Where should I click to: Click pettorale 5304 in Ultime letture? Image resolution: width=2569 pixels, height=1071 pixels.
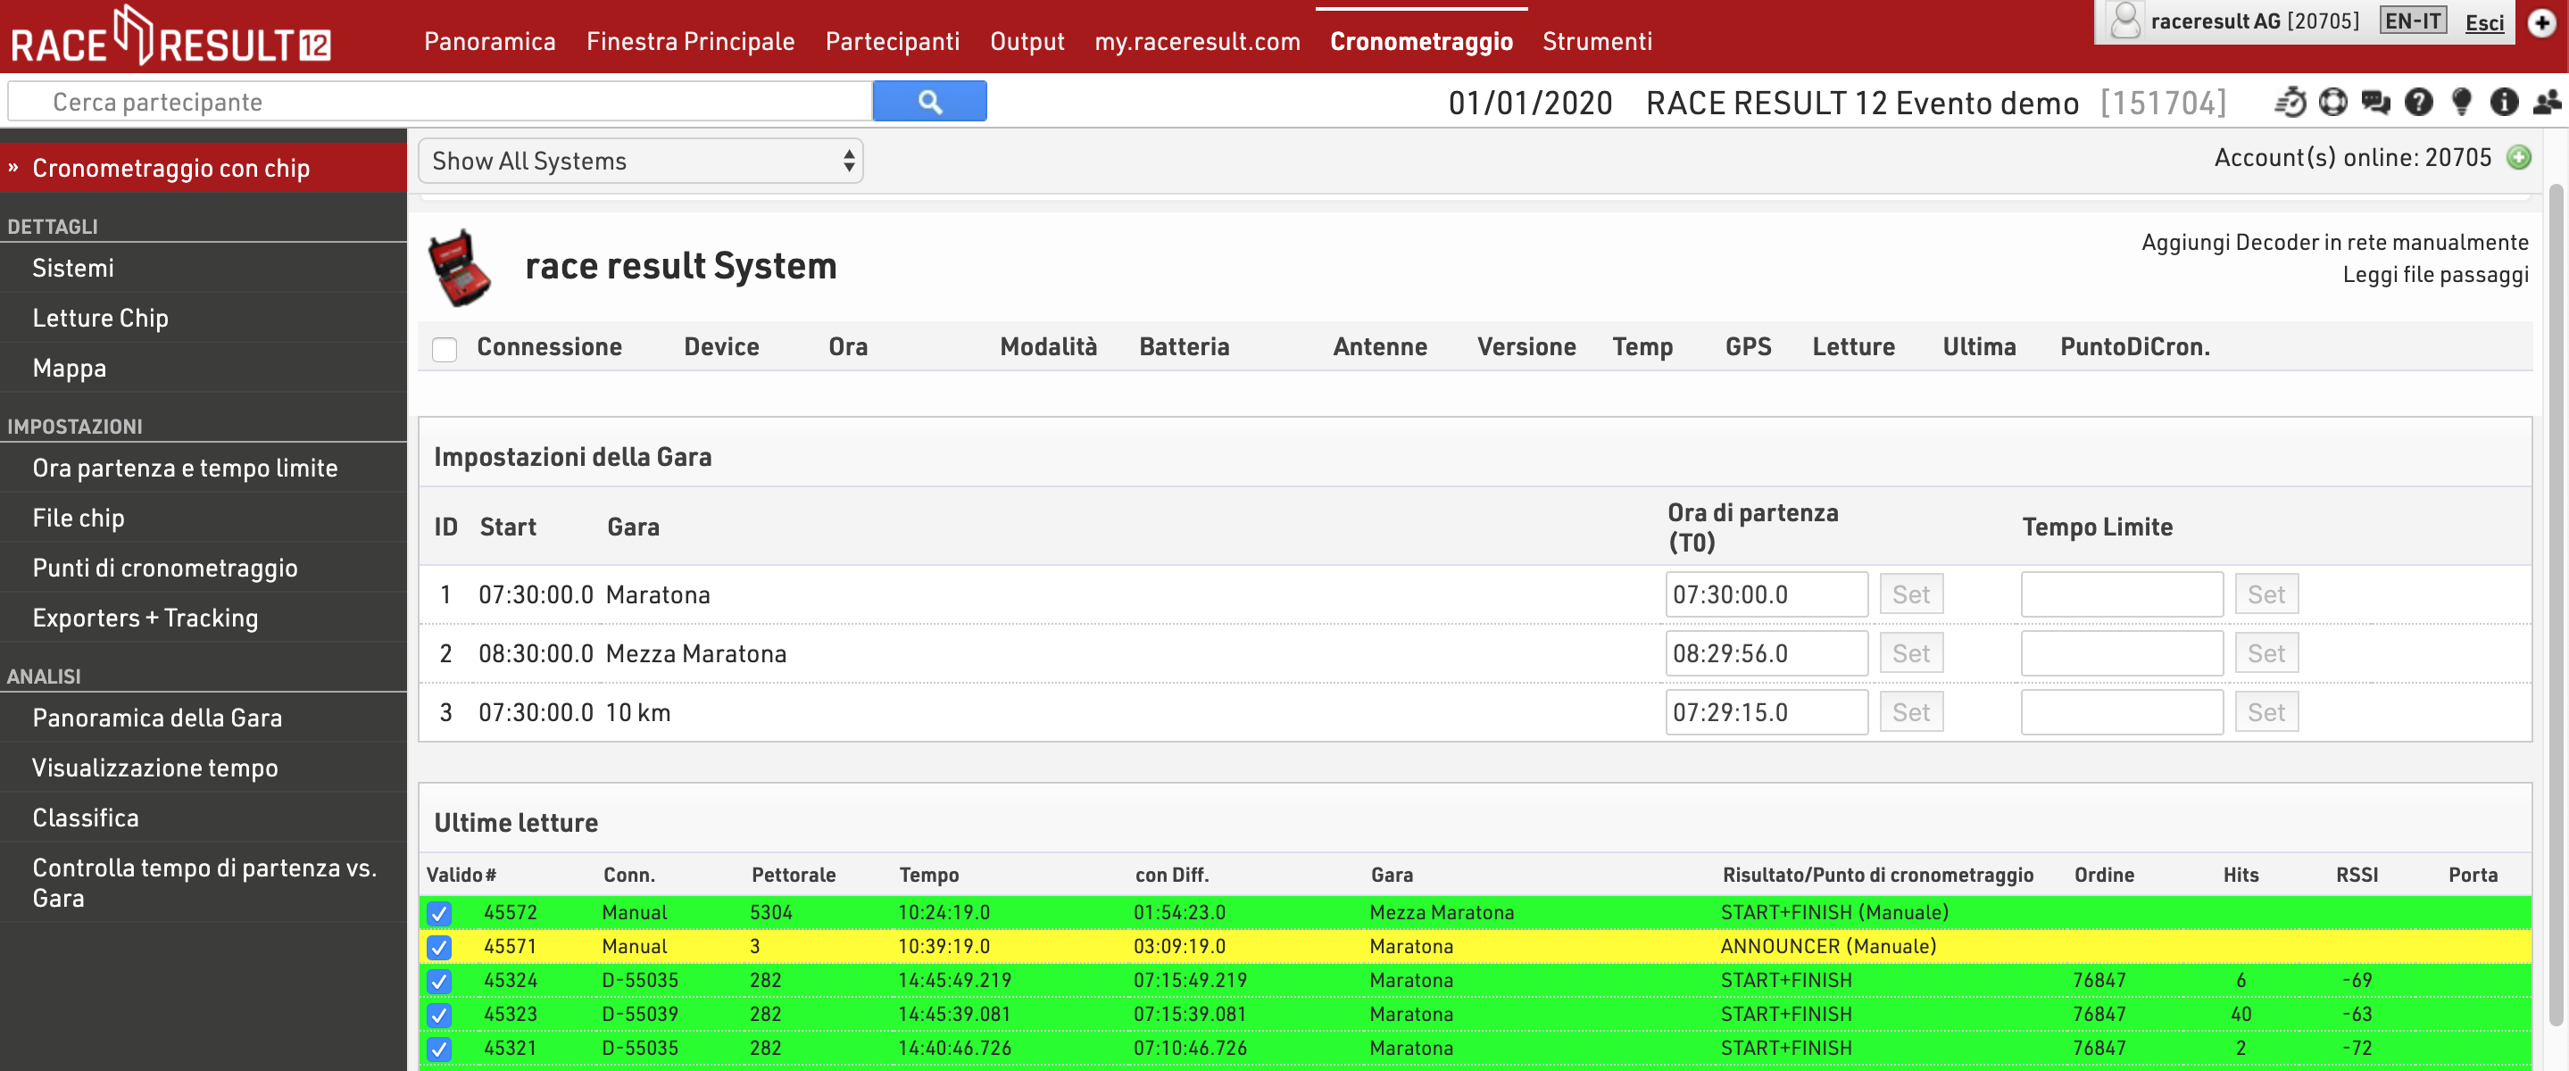pyautogui.click(x=771, y=912)
